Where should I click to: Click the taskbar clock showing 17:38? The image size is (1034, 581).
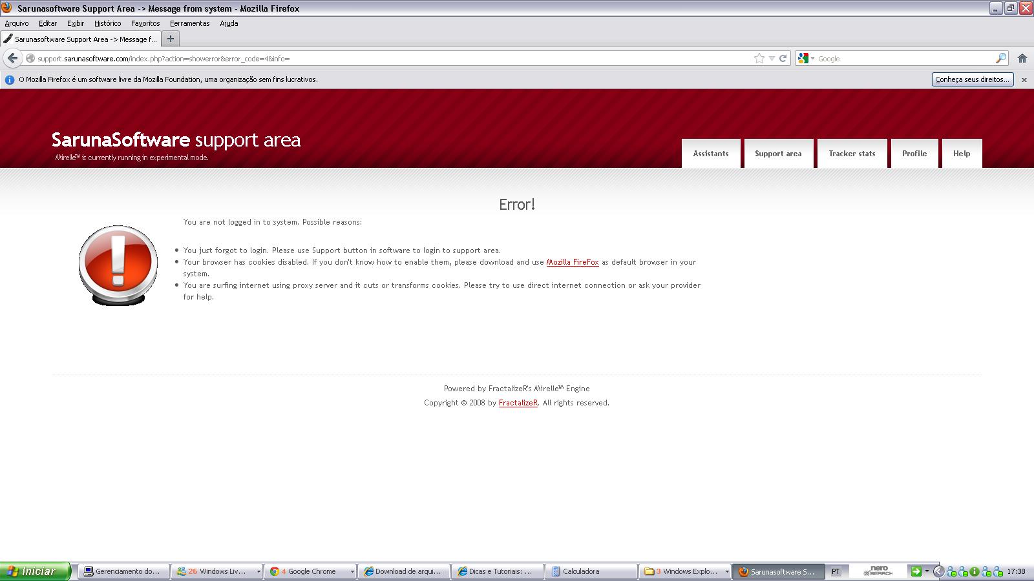(x=1017, y=571)
